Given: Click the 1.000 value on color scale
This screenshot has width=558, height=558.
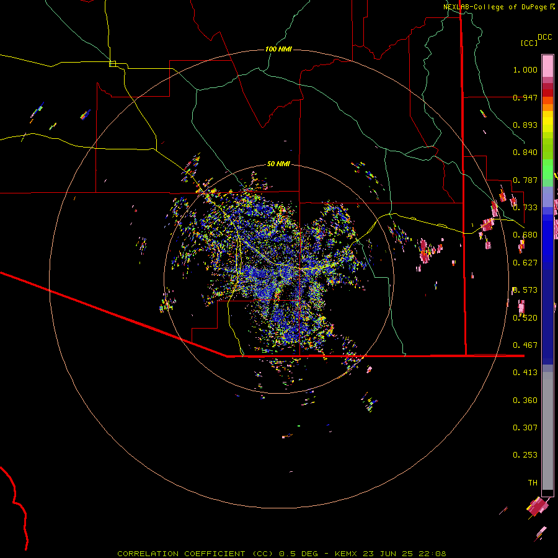Looking at the screenshot, I should click(525, 69).
